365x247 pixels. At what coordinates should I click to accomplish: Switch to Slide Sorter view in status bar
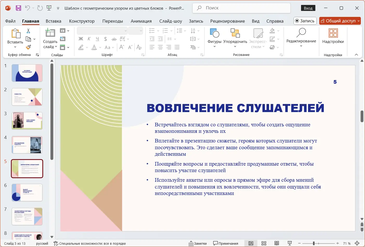[x=264, y=243]
